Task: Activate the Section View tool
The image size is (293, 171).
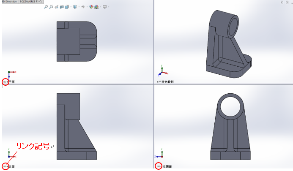Action: tap(62, 7)
